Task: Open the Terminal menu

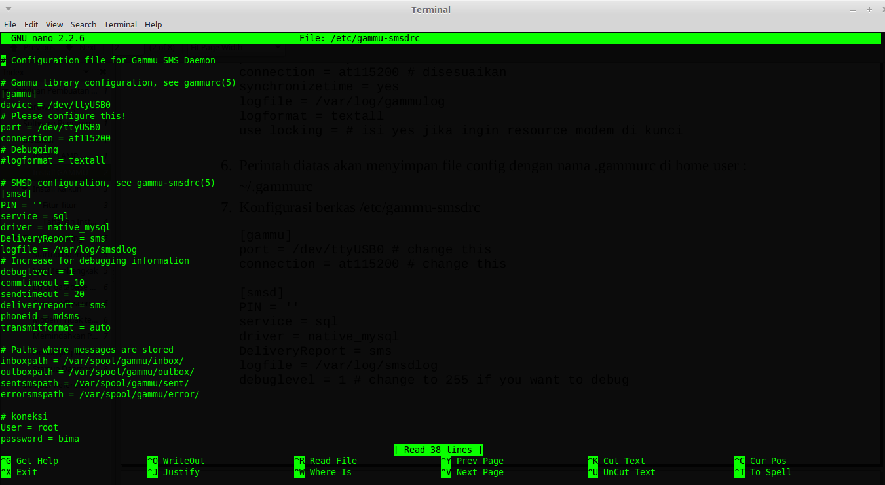Action: [121, 24]
